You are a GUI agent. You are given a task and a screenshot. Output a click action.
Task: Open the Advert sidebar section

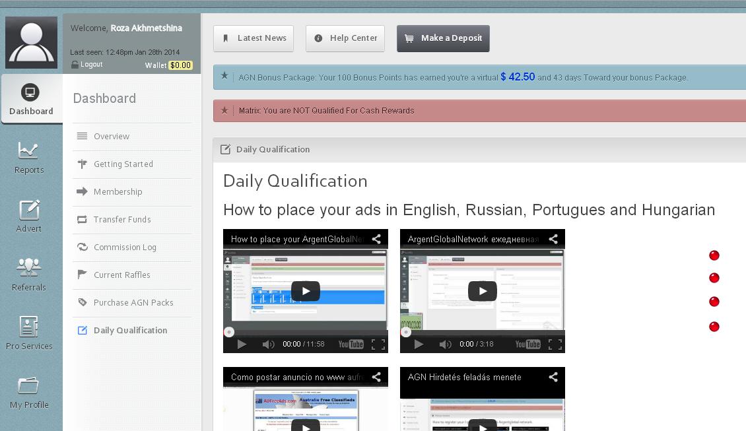coord(29,217)
